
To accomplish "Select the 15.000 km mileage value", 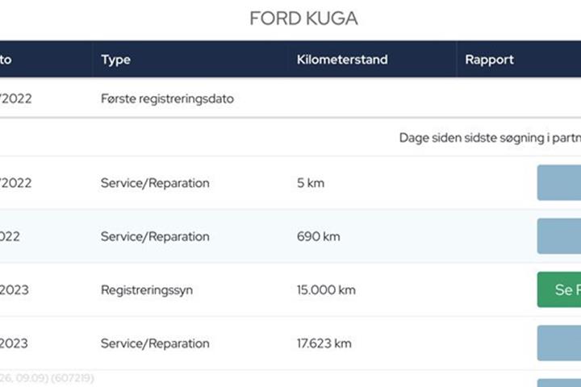I will pyautogui.click(x=326, y=289).
